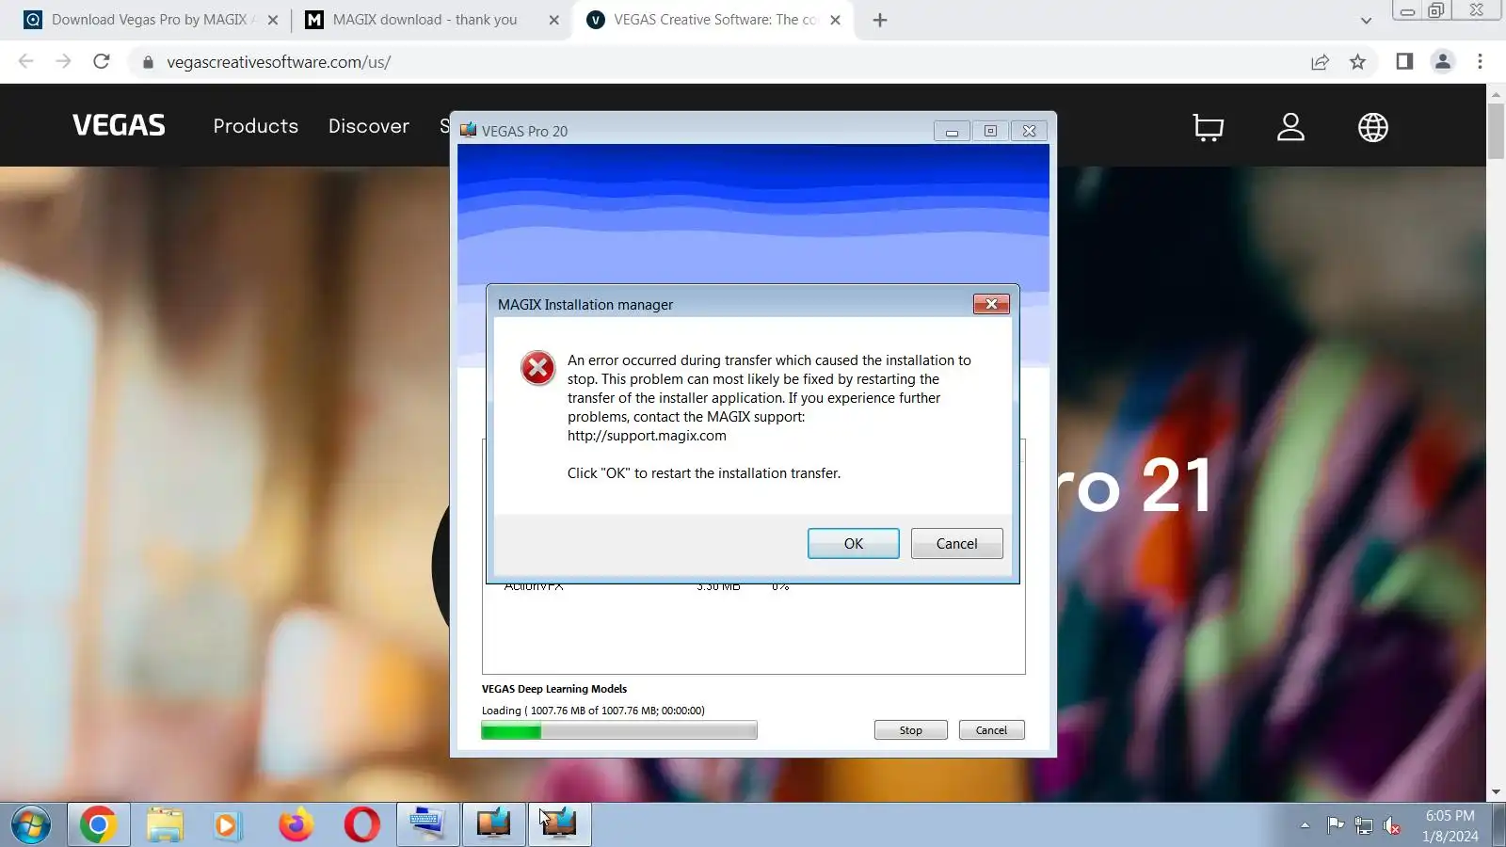The height and width of the screenshot is (847, 1506).
Task: Open the Action Center flag icon
Action: 1335,825
